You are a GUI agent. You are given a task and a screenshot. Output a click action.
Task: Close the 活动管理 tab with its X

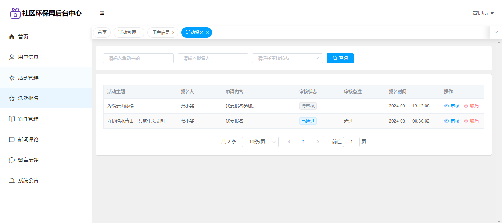[140, 33]
